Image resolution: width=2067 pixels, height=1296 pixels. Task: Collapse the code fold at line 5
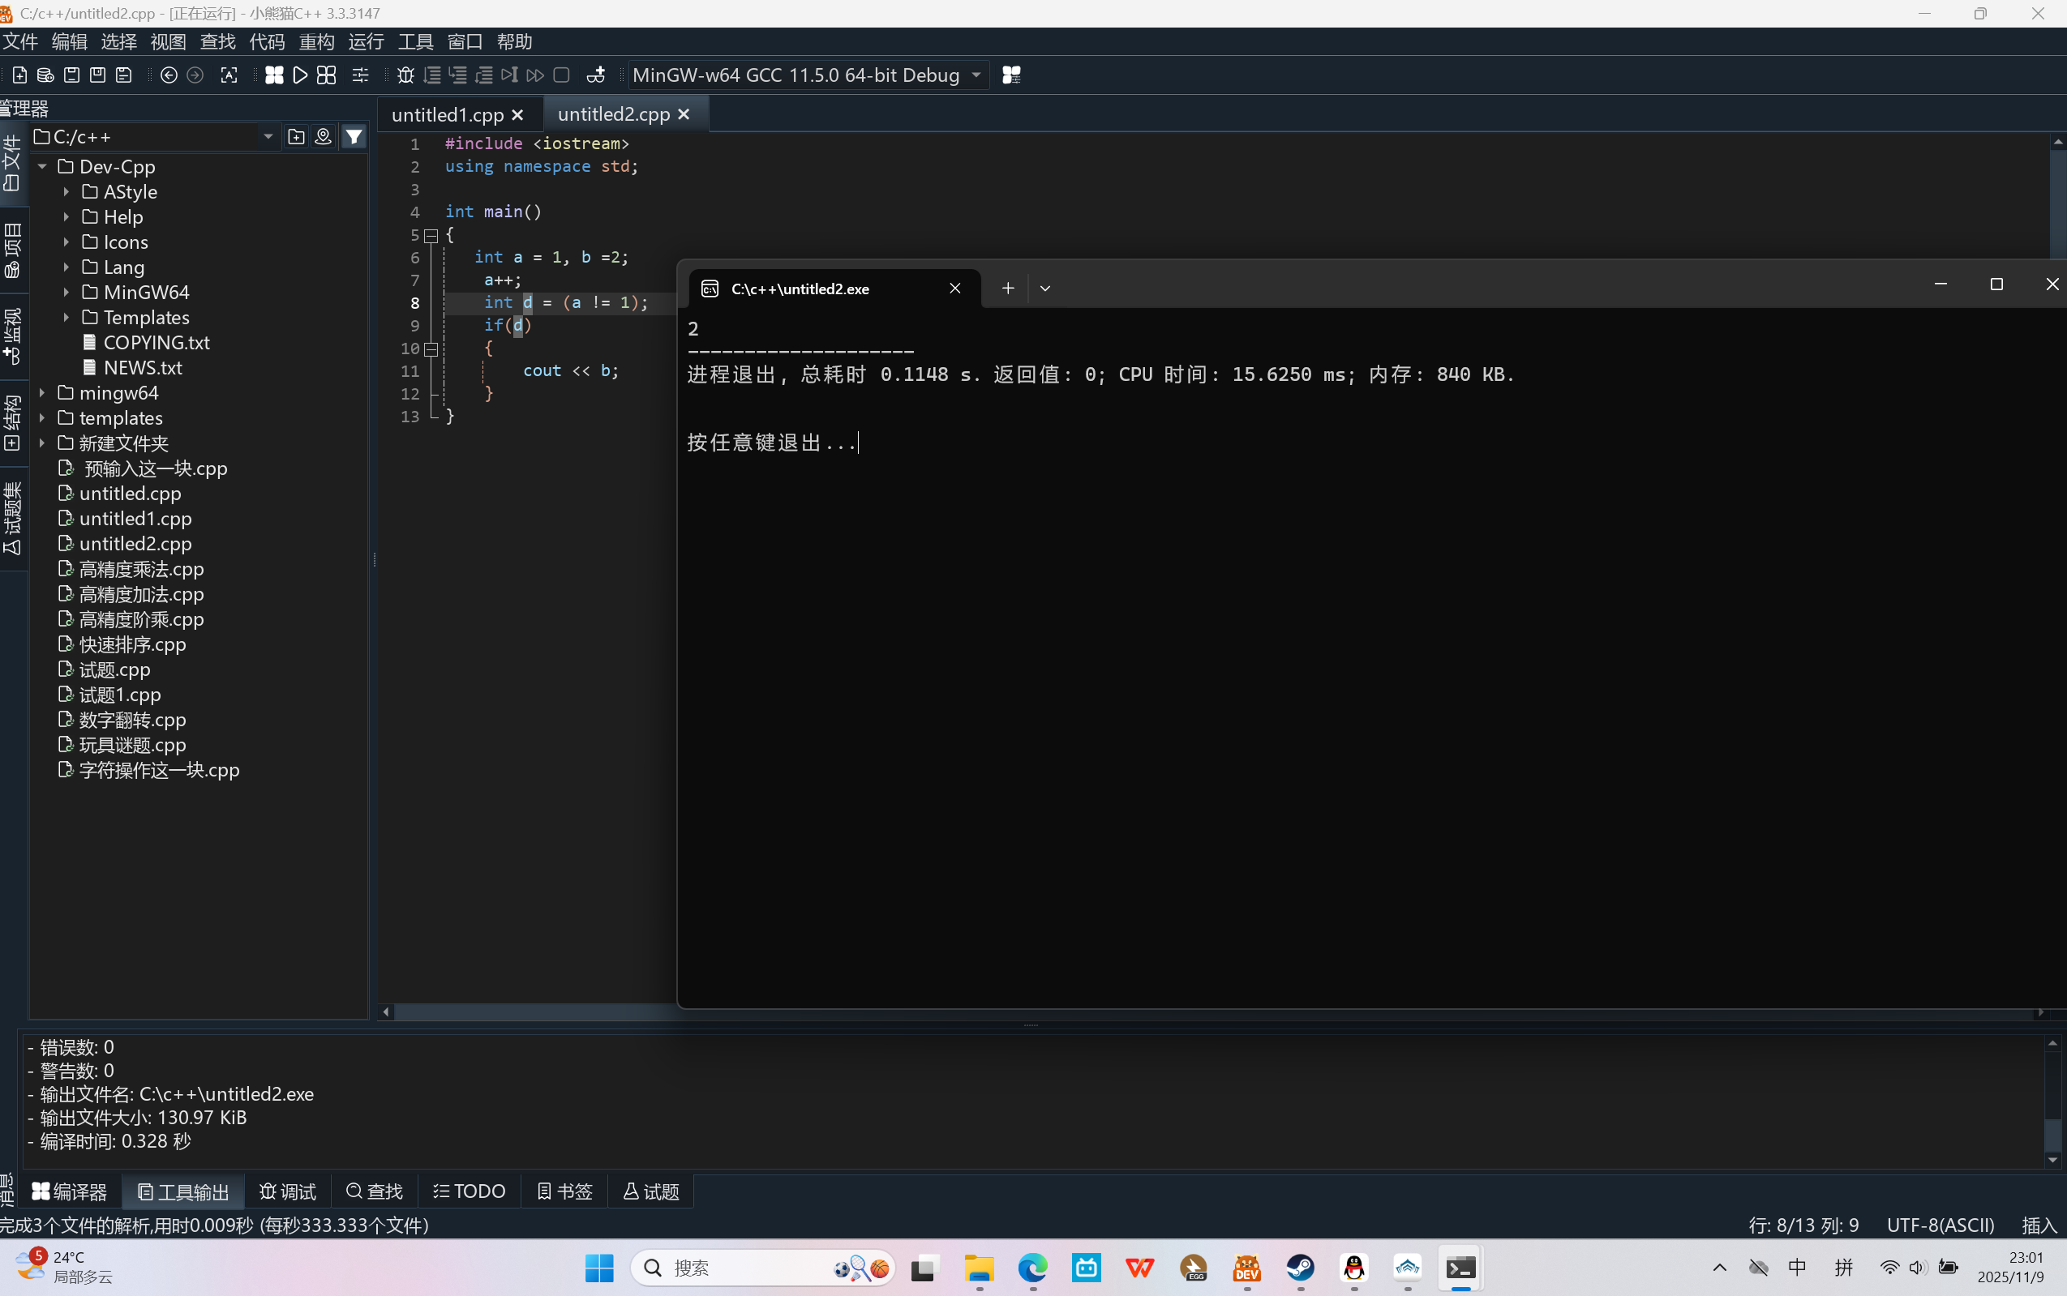coord(431,235)
